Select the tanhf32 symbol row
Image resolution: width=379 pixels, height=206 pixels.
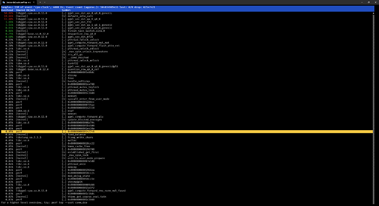pyautogui.click(x=187, y=63)
